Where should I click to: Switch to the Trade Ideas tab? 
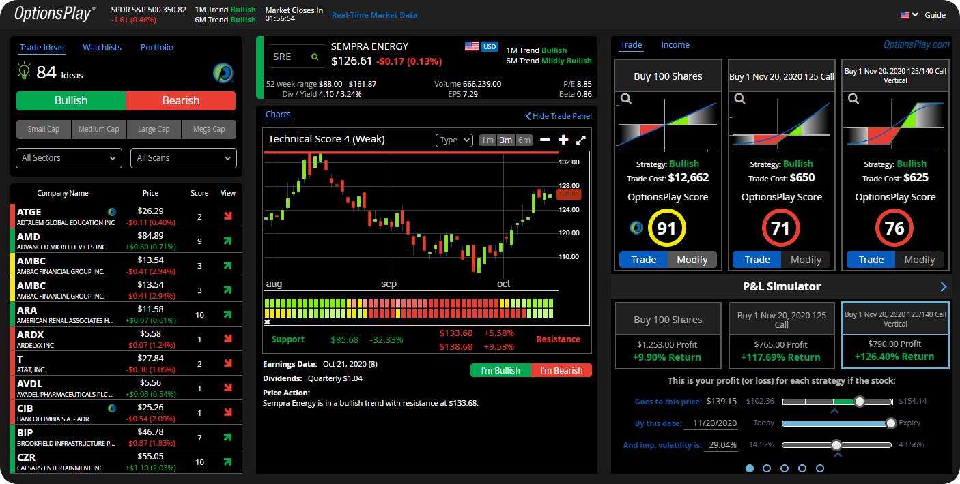click(x=42, y=48)
